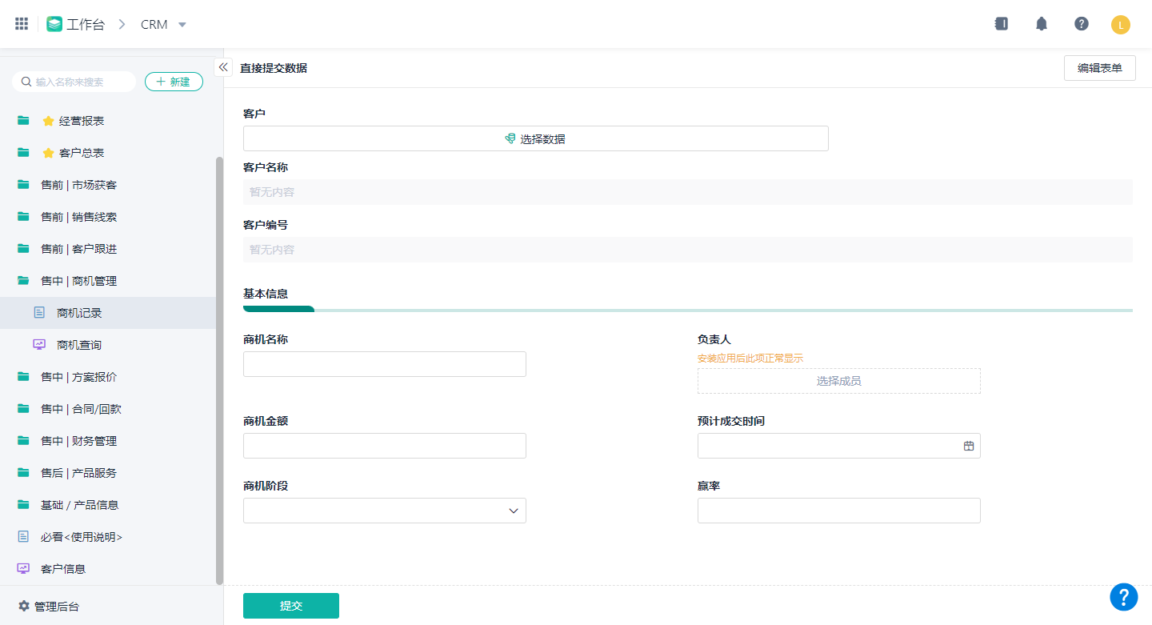1152x625 pixels.
Task: Open the notebook icon in top bar
Action: tap(1001, 24)
